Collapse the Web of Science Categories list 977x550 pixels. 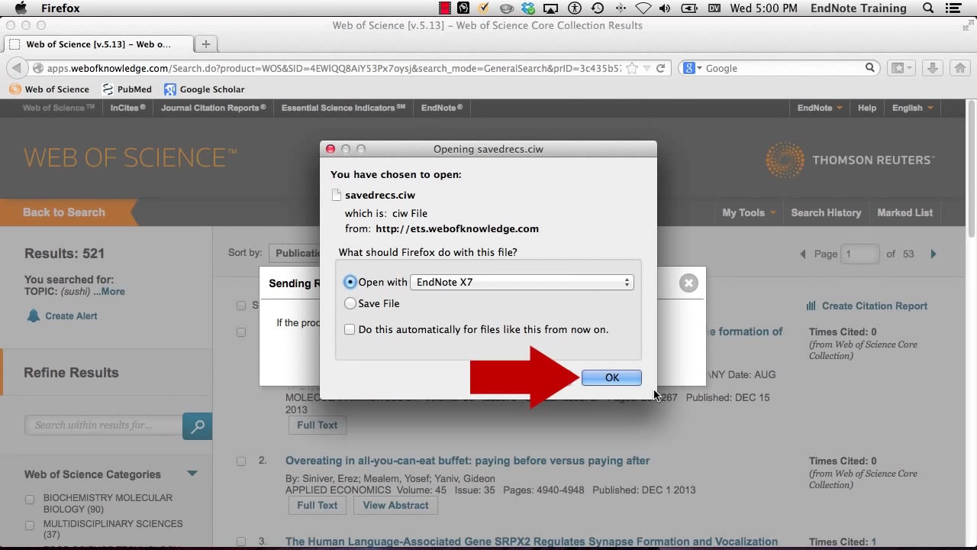pyautogui.click(x=193, y=474)
